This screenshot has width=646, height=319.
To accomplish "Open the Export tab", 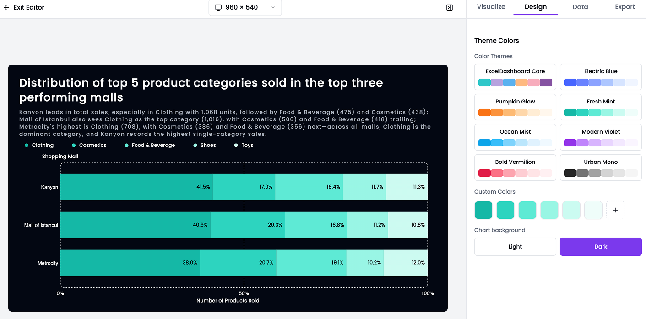I will 624,7.
